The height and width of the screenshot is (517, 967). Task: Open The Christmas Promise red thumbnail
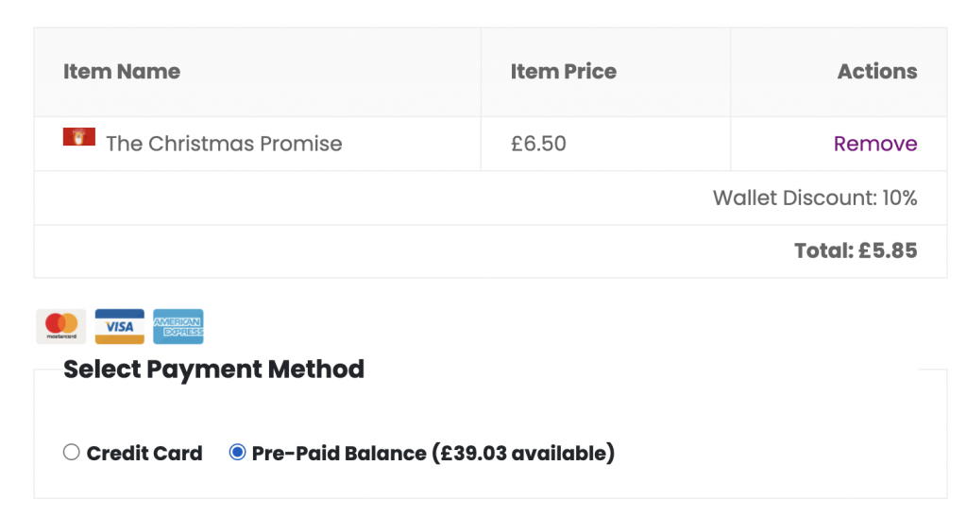79,136
